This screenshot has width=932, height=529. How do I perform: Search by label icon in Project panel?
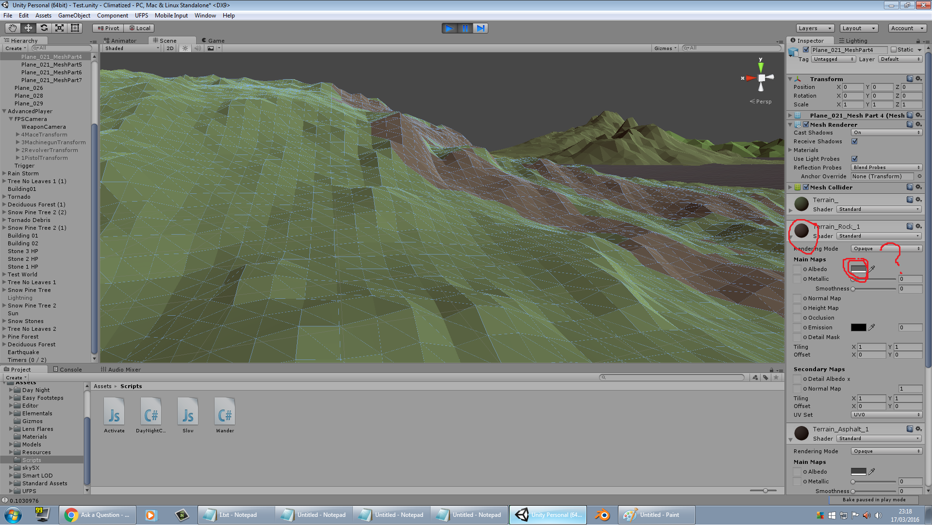[766, 377]
